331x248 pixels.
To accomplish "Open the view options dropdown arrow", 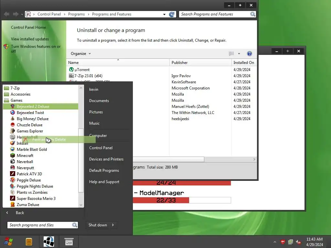I will 239,54.
